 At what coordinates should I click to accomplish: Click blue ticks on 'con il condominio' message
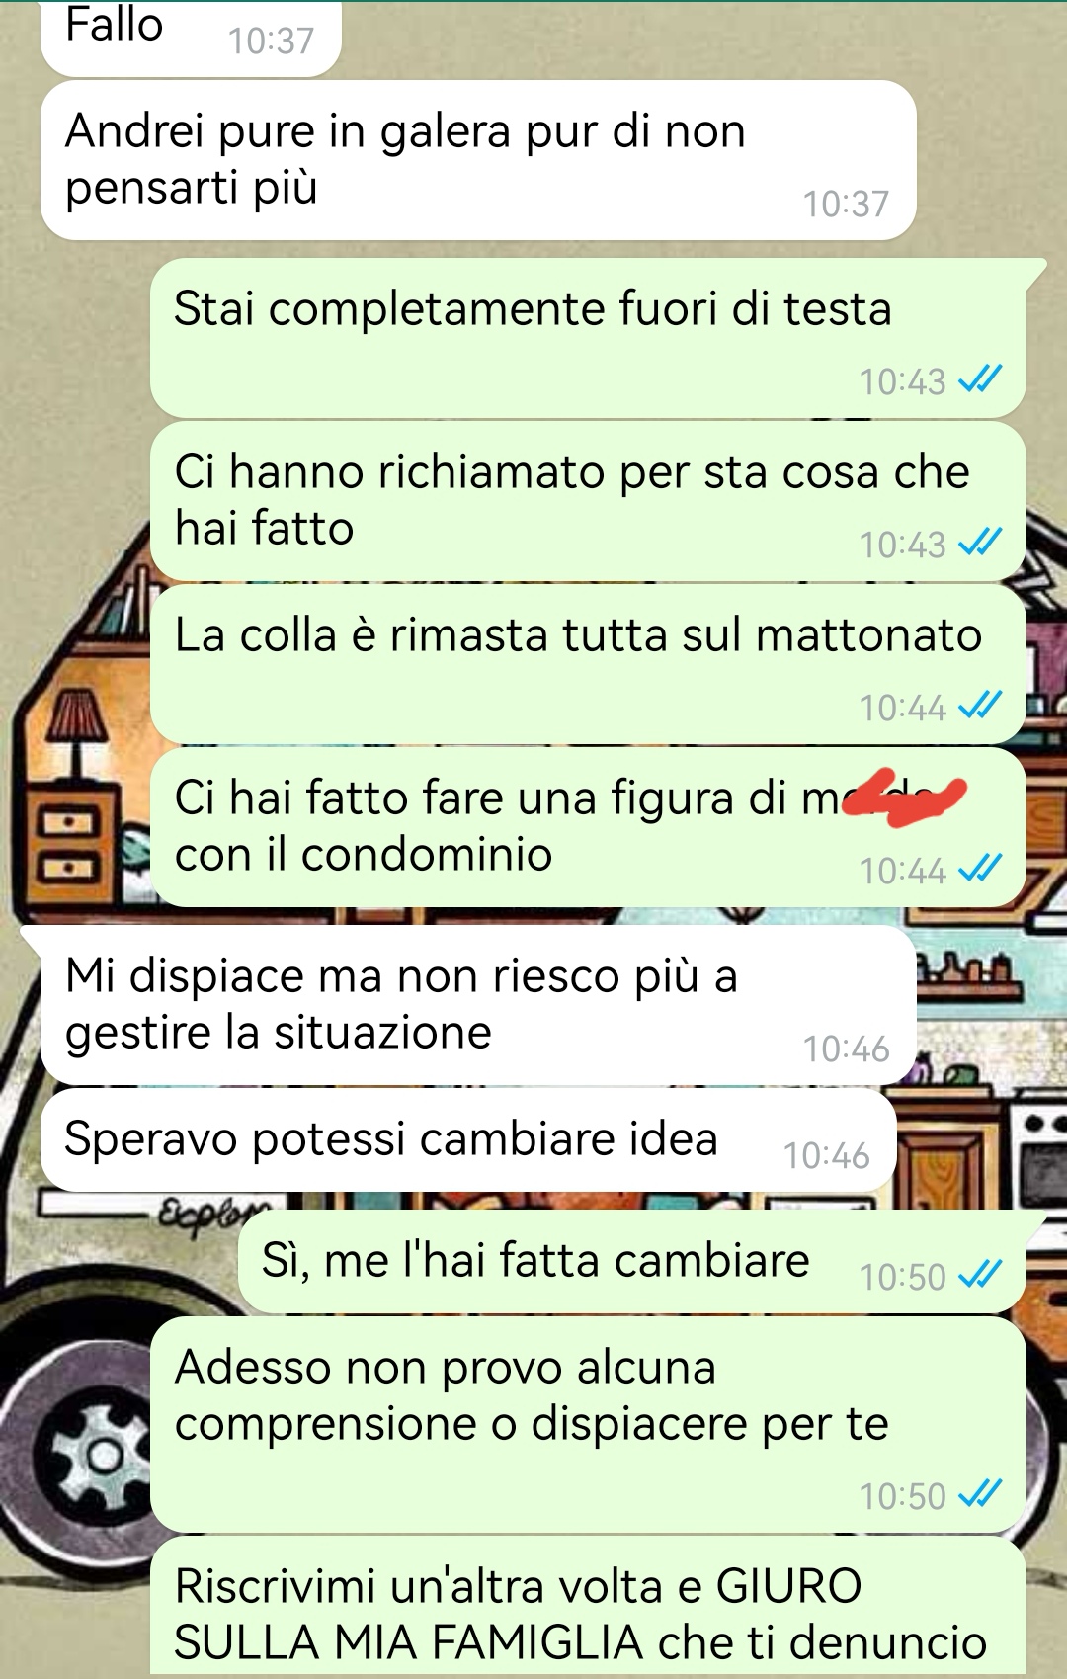click(x=980, y=869)
